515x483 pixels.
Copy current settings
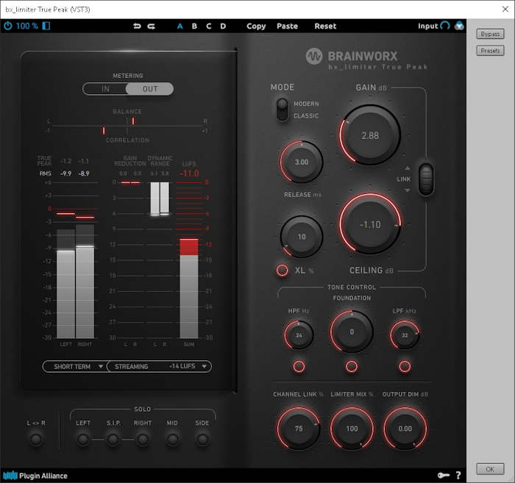click(x=256, y=26)
